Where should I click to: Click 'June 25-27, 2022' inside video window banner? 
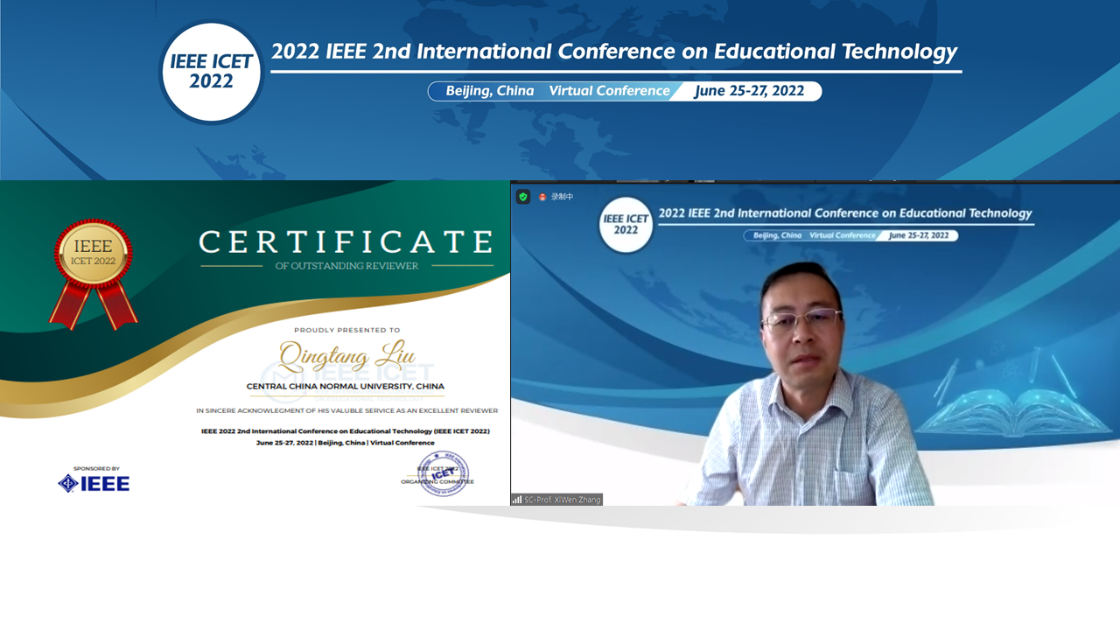point(919,235)
